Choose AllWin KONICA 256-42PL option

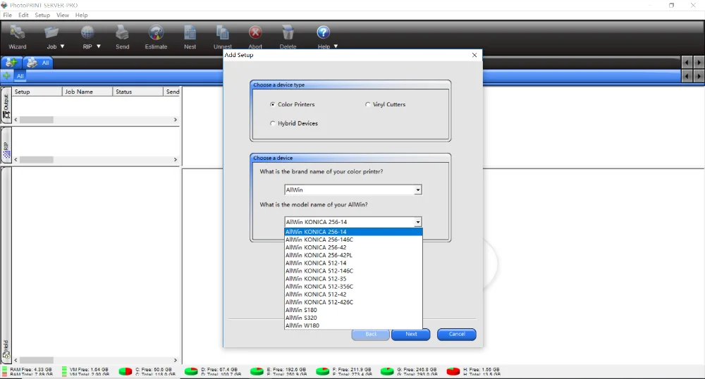pos(353,255)
